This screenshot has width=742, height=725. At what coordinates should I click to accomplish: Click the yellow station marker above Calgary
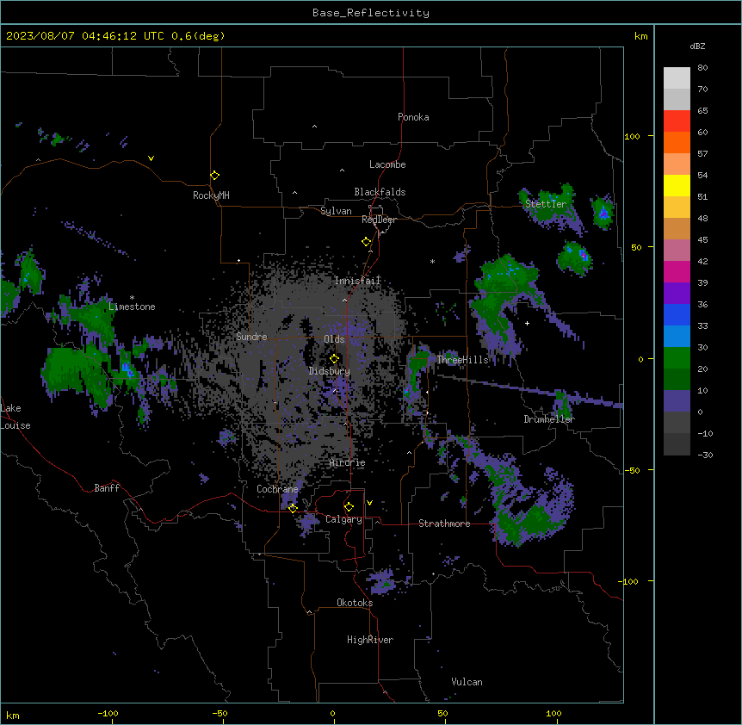349,507
